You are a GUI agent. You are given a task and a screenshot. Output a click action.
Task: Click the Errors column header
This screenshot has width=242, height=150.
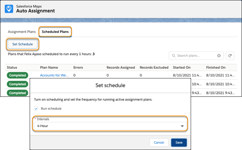tap(78, 67)
